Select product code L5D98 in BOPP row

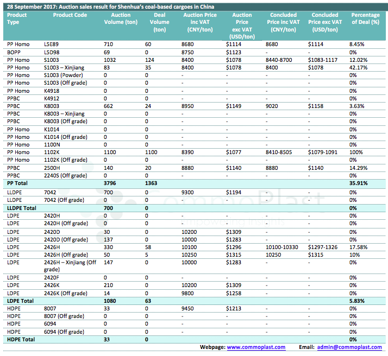[52, 51]
